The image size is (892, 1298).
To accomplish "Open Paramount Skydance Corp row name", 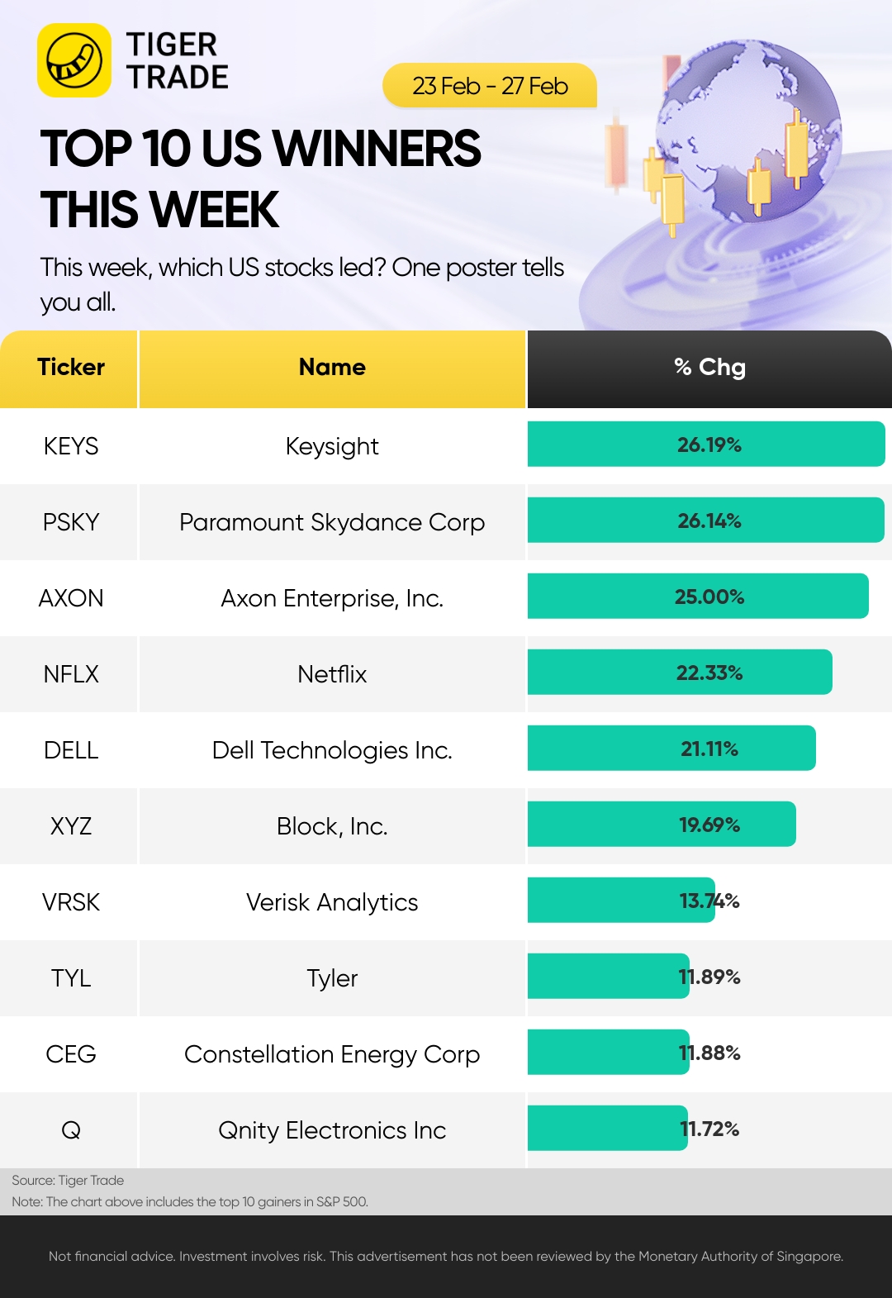I will pos(332,522).
